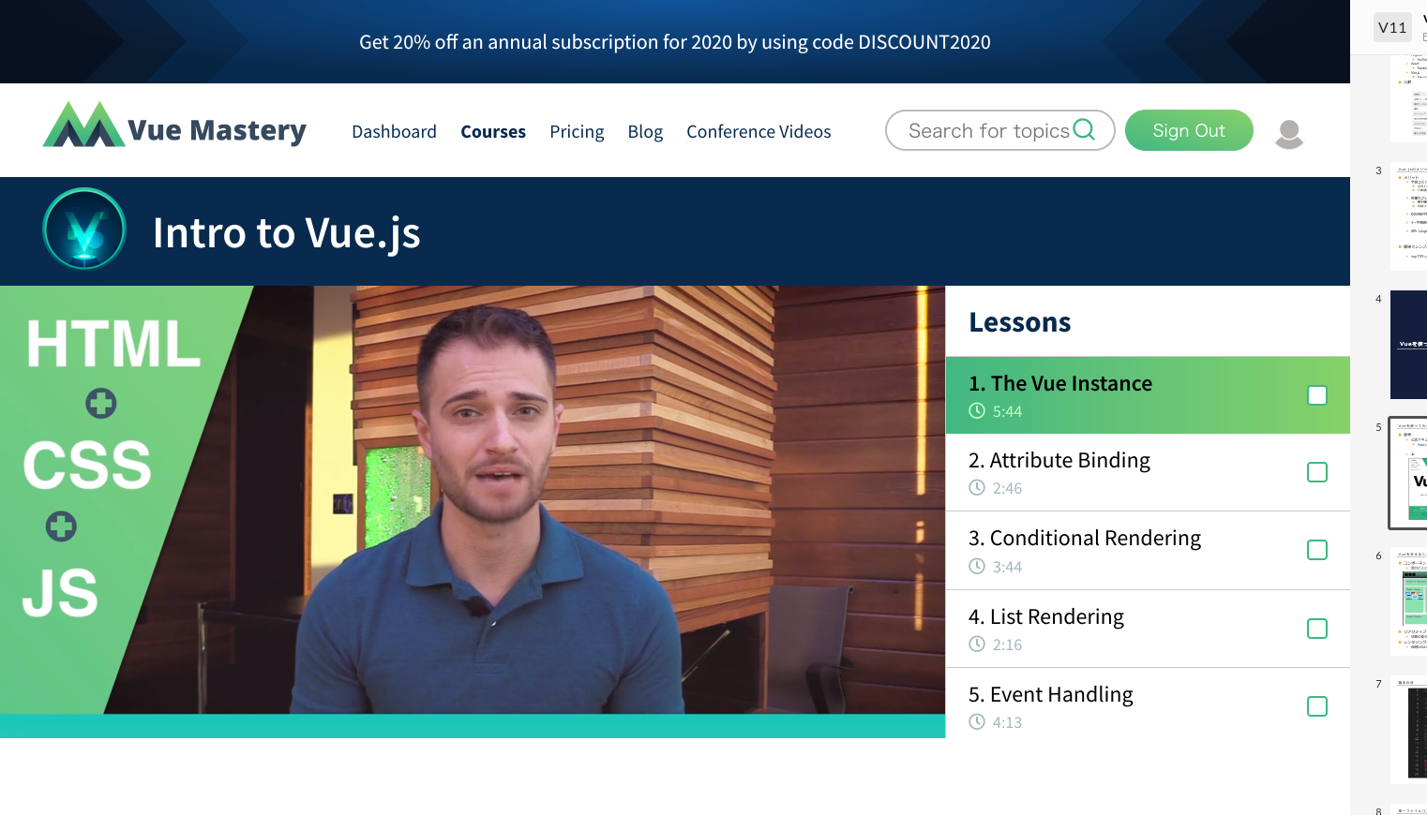Open the Pricing page
The image size is (1427, 815).
(x=577, y=132)
